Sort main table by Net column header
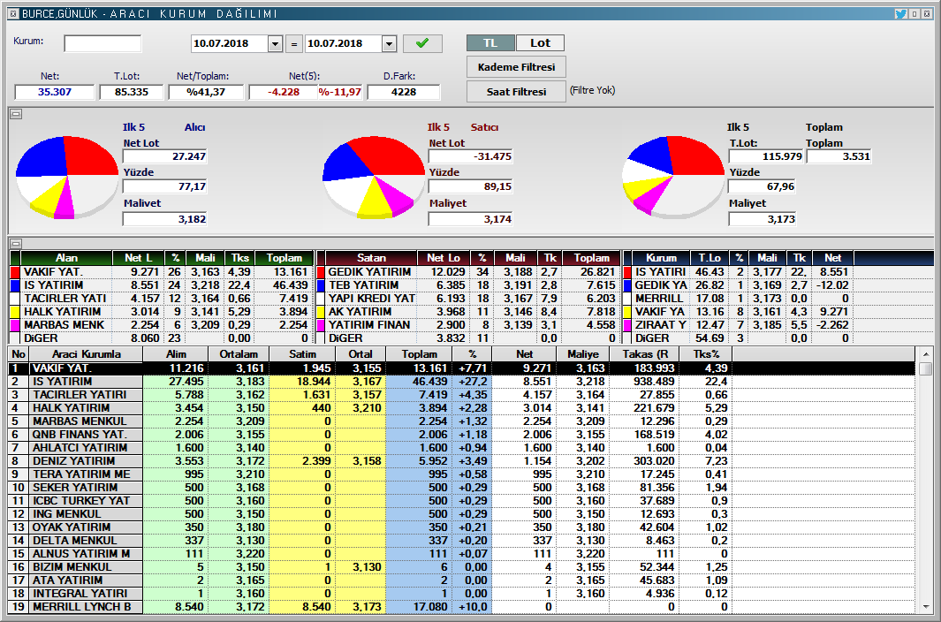This screenshot has height=622, width=941. coord(524,354)
